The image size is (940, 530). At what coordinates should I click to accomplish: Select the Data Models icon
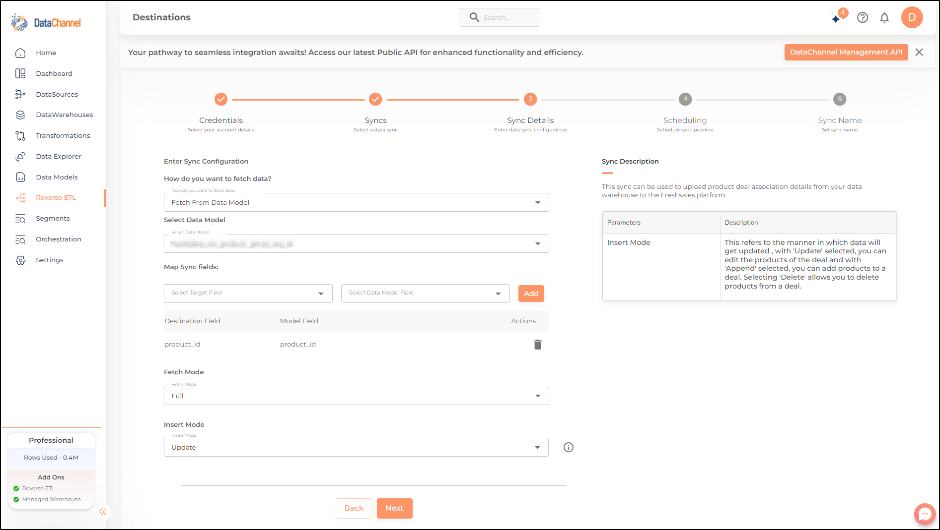click(20, 177)
